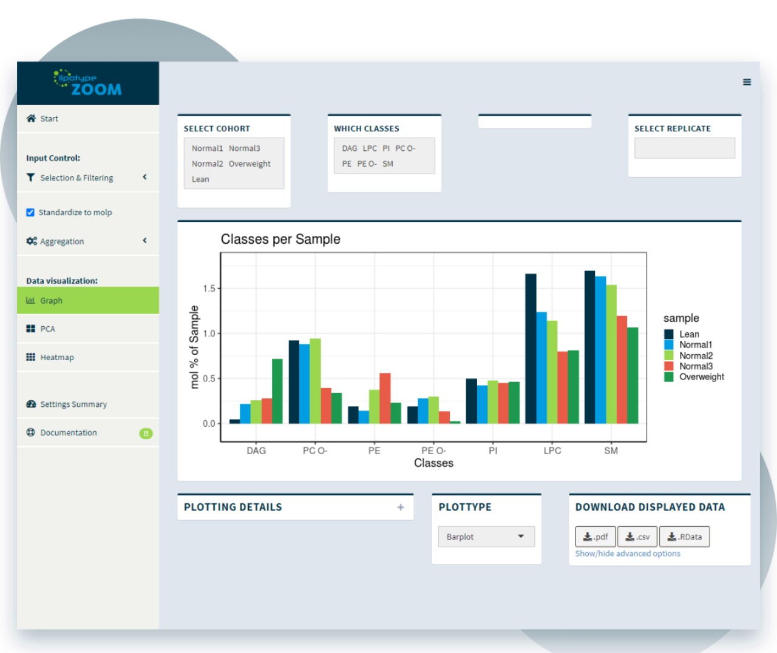Screen dimensions: 777x653
Task: Go to the Start page
Action: tap(88, 119)
